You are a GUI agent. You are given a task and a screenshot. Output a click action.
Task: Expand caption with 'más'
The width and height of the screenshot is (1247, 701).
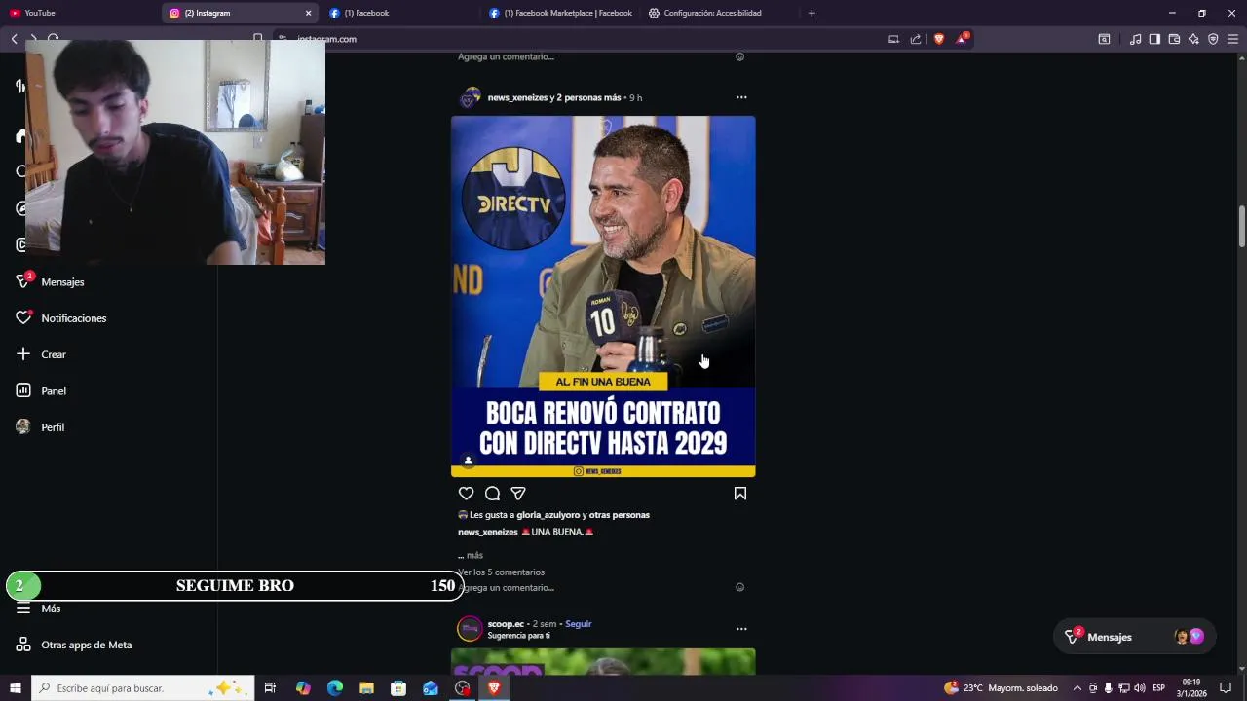474,555
